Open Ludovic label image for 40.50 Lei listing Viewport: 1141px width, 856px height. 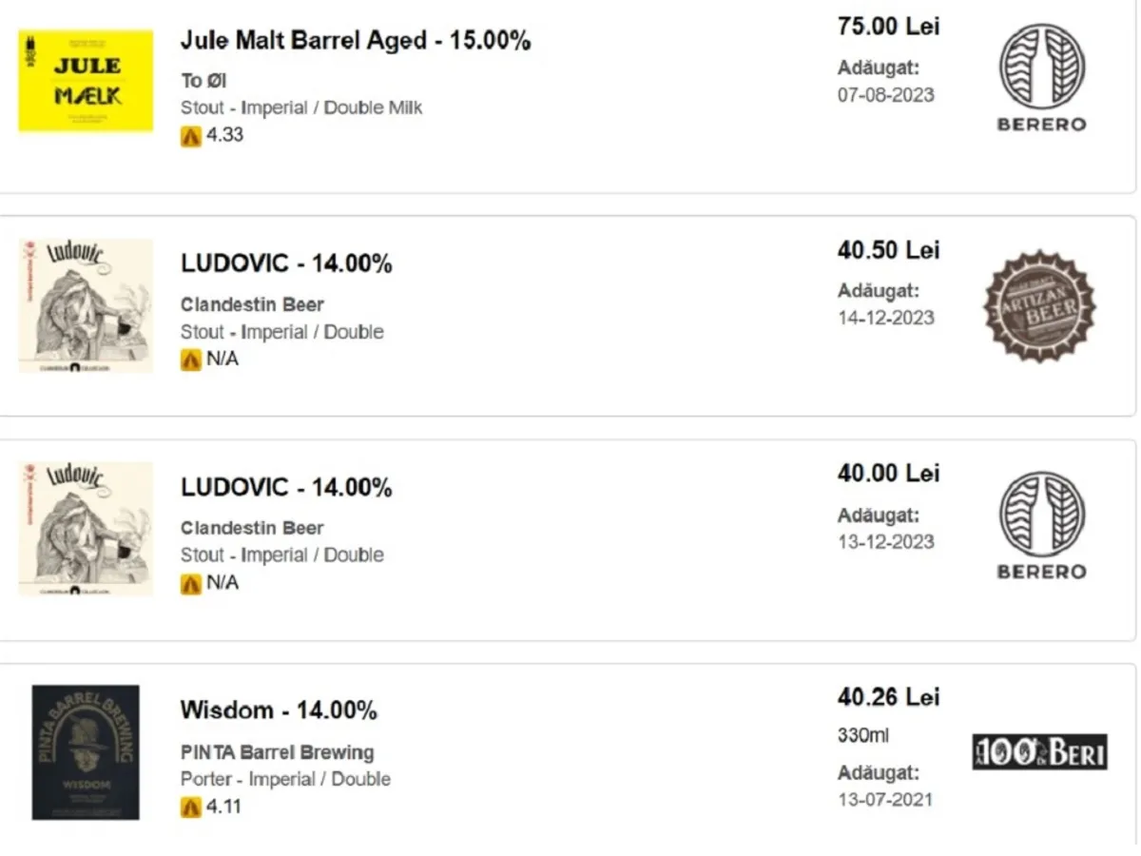[86, 305]
